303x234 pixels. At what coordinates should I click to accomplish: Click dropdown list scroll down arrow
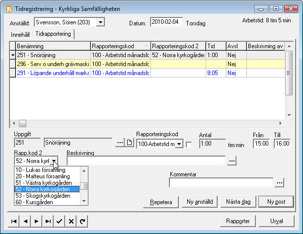click(84, 201)
